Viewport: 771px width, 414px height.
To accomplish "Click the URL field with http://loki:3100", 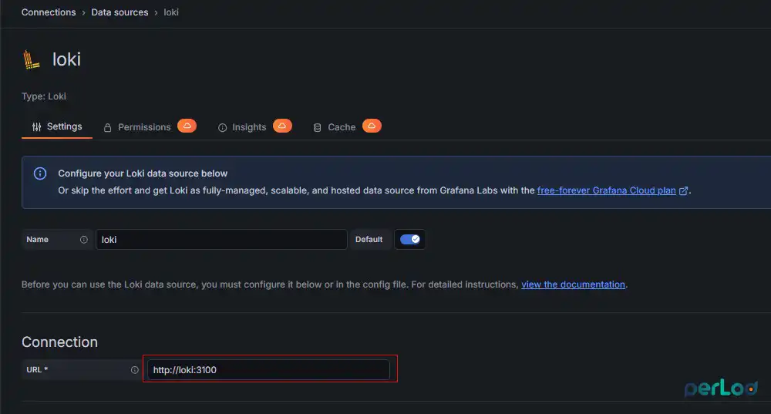I will click(268, 370).
